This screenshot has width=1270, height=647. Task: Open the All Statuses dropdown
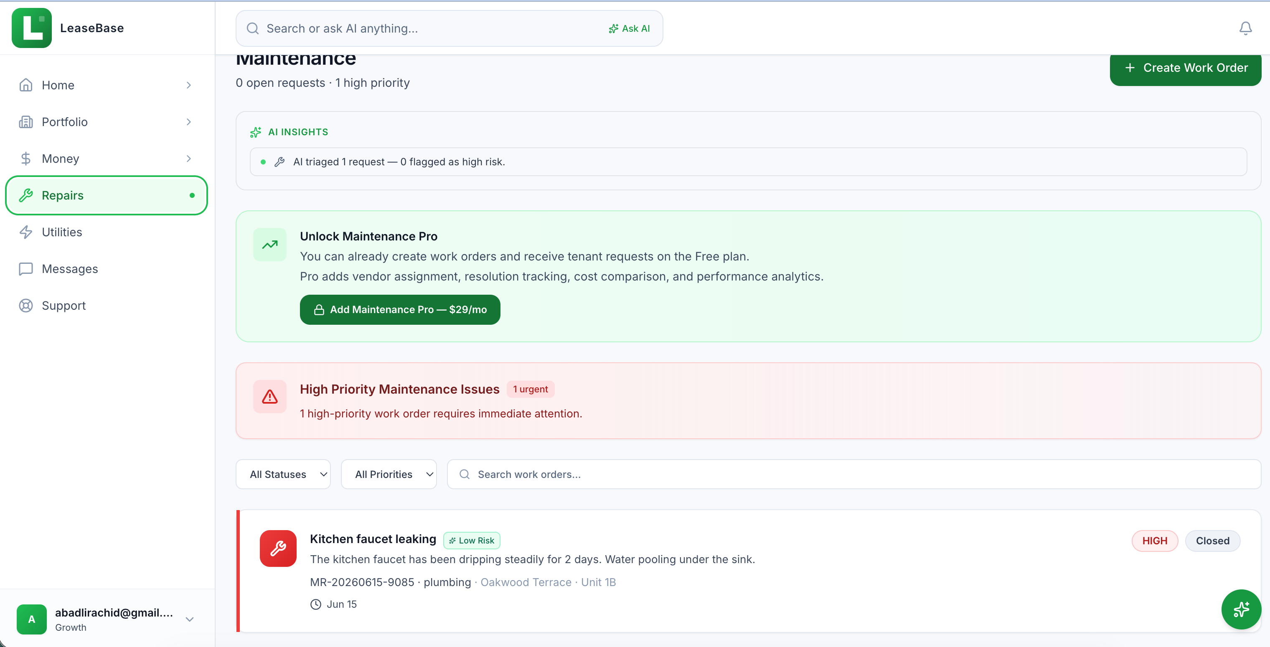283,474
